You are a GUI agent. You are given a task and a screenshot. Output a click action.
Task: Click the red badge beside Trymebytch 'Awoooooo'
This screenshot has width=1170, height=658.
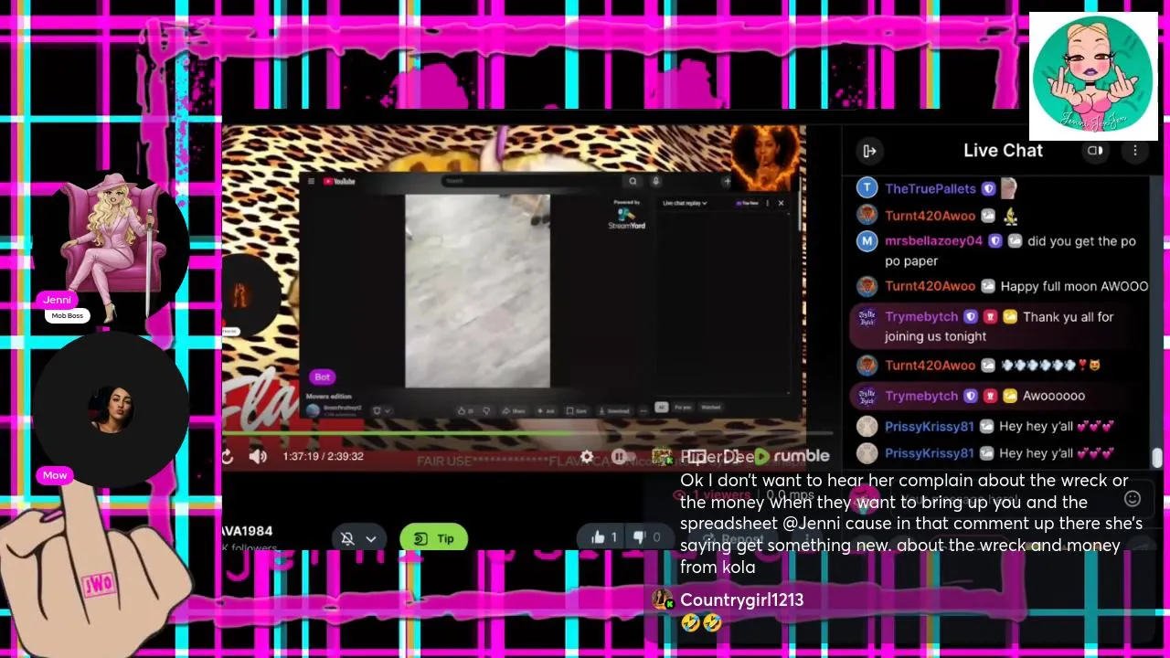click(x=990, y=396)
